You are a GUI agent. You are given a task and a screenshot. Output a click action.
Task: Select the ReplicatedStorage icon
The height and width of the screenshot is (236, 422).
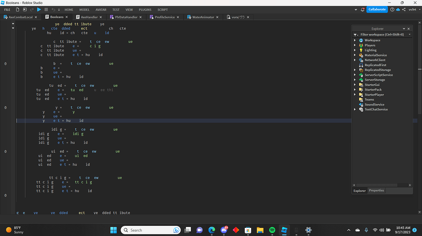click(x=360, y=70)
